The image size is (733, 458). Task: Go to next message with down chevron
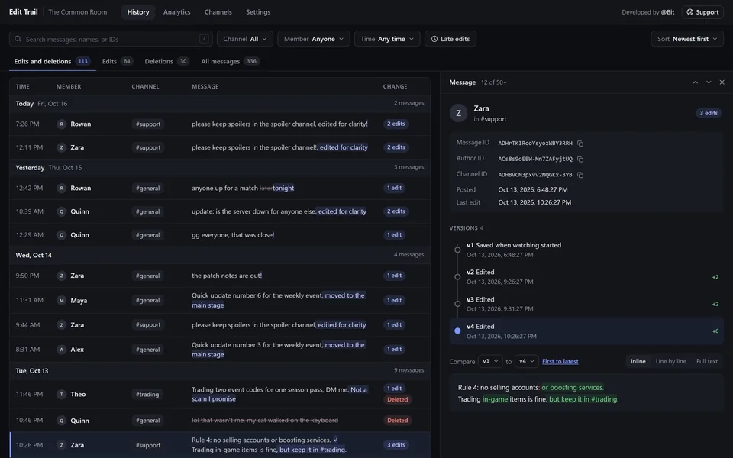(709, 82)
